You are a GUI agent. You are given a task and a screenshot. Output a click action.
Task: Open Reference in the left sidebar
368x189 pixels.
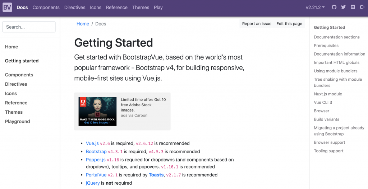(16, 103)
